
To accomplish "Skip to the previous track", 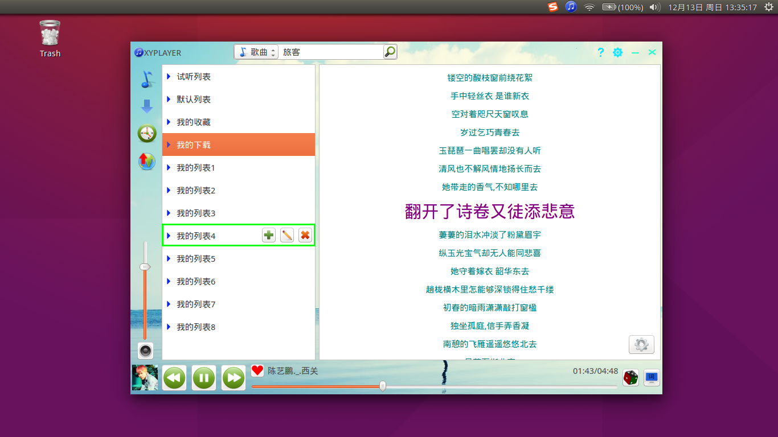I will pos(174,378).
